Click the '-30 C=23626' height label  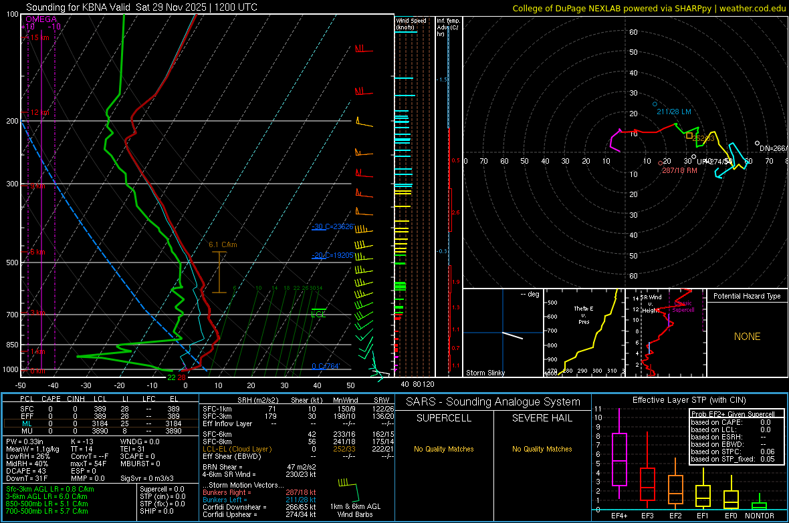click(333, 226)
